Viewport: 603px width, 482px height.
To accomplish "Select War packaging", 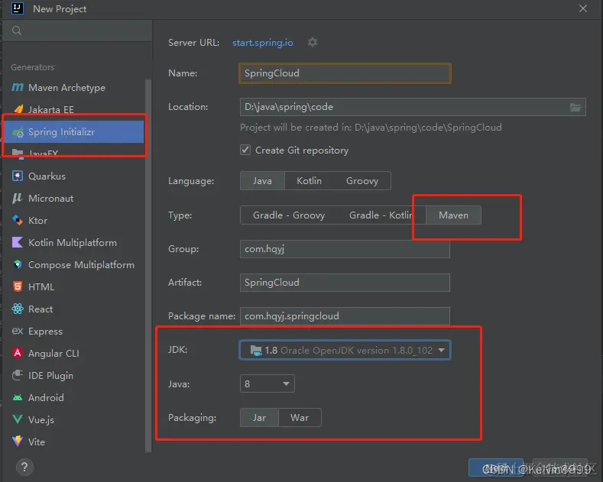I will [300, 417].
